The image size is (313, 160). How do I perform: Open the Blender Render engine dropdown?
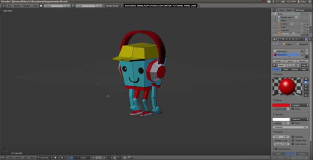click(x=114, y=6)
